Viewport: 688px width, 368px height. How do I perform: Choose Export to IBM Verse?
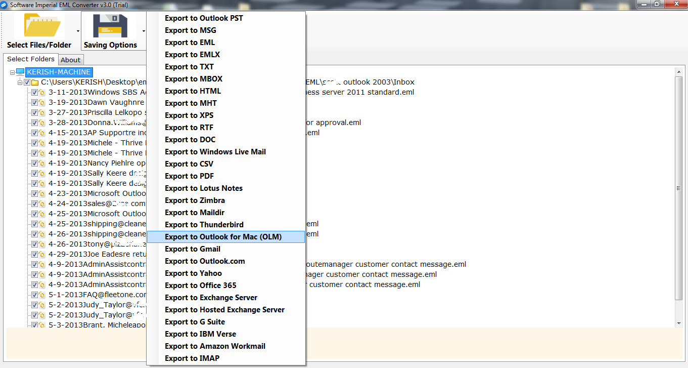(x=226, y=334)
